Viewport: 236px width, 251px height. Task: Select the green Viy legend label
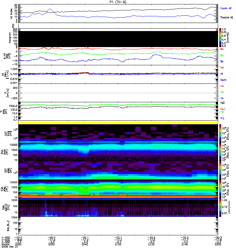222,92
